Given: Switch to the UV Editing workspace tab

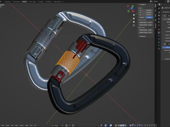Looking at the screenshot, I should (x=48, y=2).
